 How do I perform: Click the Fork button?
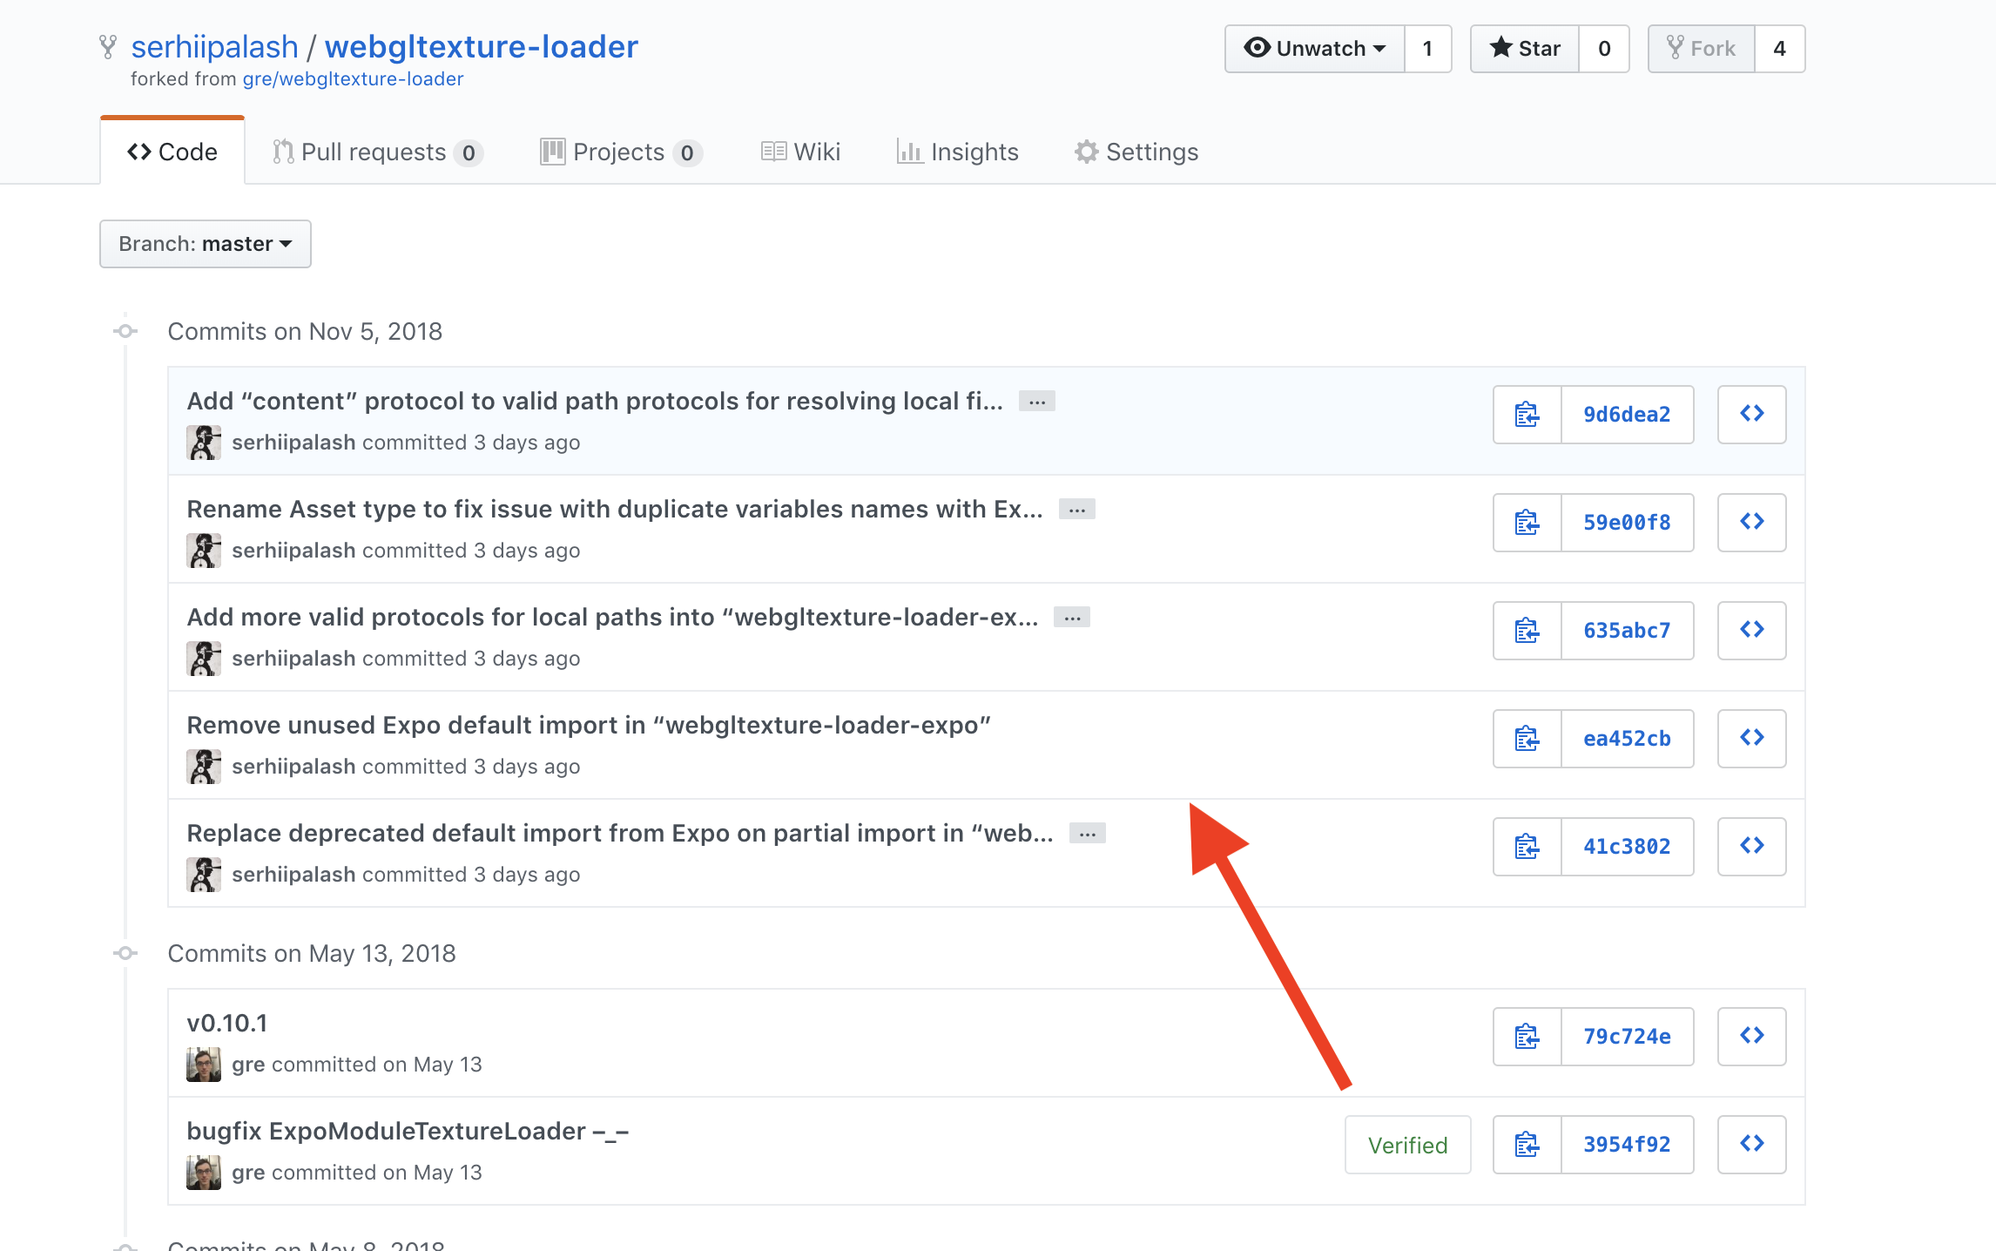[1702, 49]
